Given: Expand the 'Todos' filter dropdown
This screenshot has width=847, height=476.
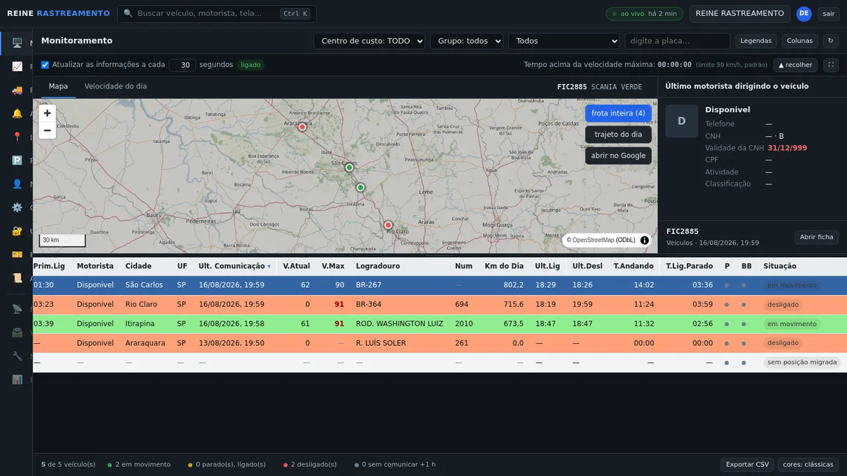Looking at the screenshot, I should (564, 41).
